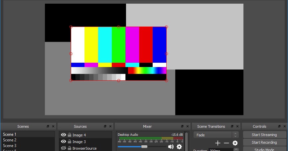
Task: Start Recording
Action: tap(264, 142)
